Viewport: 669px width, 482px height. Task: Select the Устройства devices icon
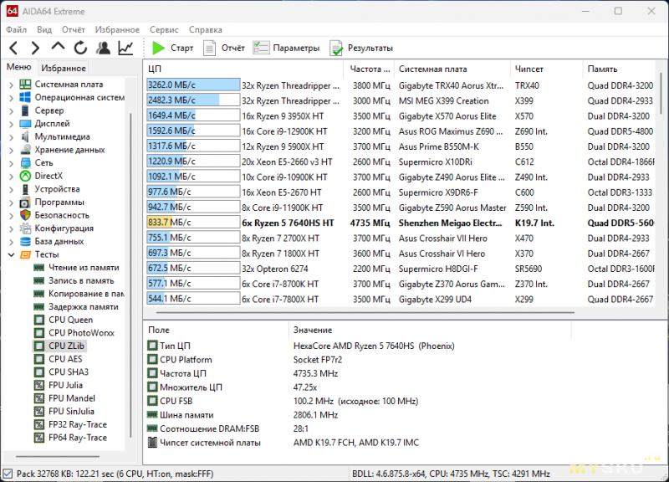tap(26, 189)
